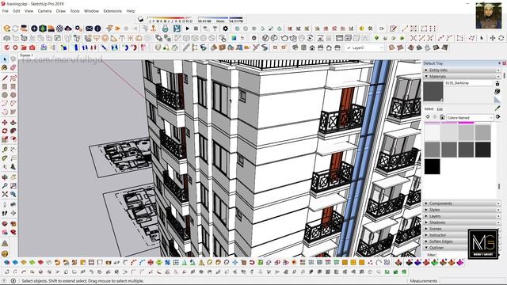Viewport: 507px width, 285px height.
Task: Switch to the Select tab in Materials
Action: pos(429,109)
